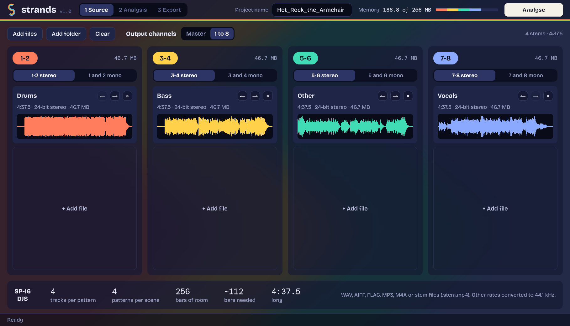Click the Add files button

tap(25, 34)
